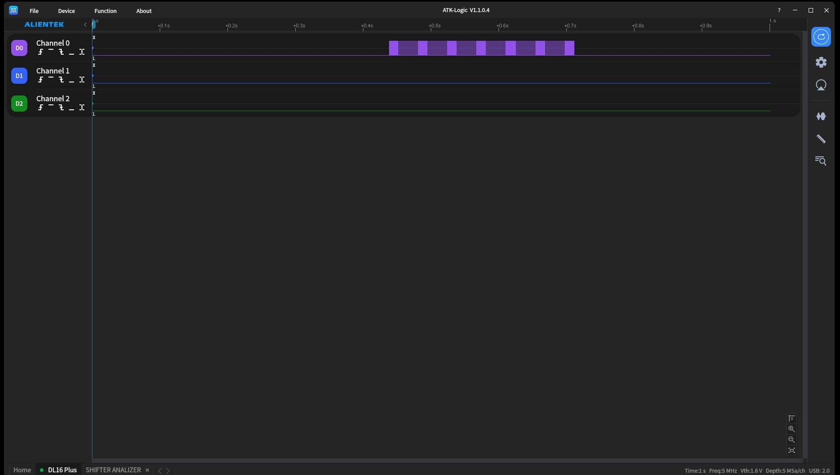Click the Channel 0 name label

pyautogui.click(x=53, y=43)
